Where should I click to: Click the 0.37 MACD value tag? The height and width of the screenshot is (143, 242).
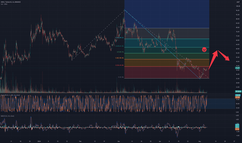[x=237, y=125]
